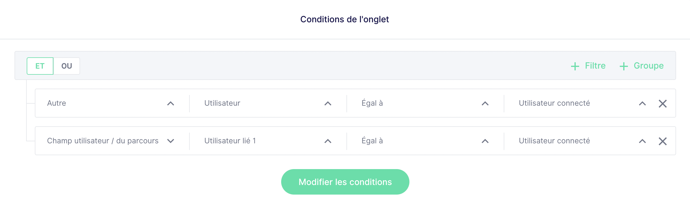Click chevron of second Utilisateur connecté value
Screen dimensions: 690x205
tap(642, 141)
